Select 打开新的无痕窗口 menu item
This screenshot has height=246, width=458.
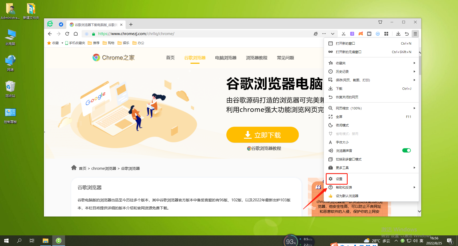pyautogui.click(x=371, y=52)
